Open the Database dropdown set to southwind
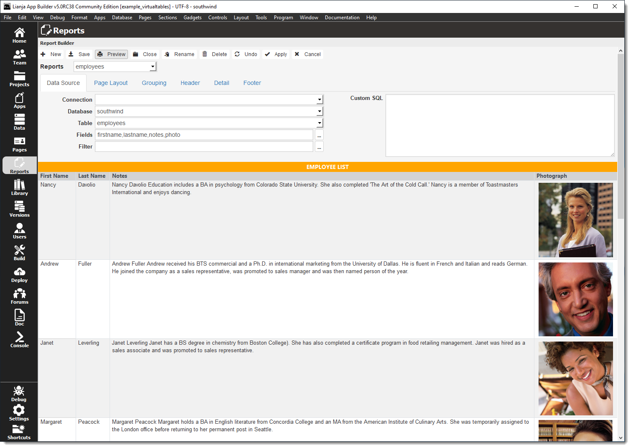This screenshot has width=631, height=448. point(319,111)
